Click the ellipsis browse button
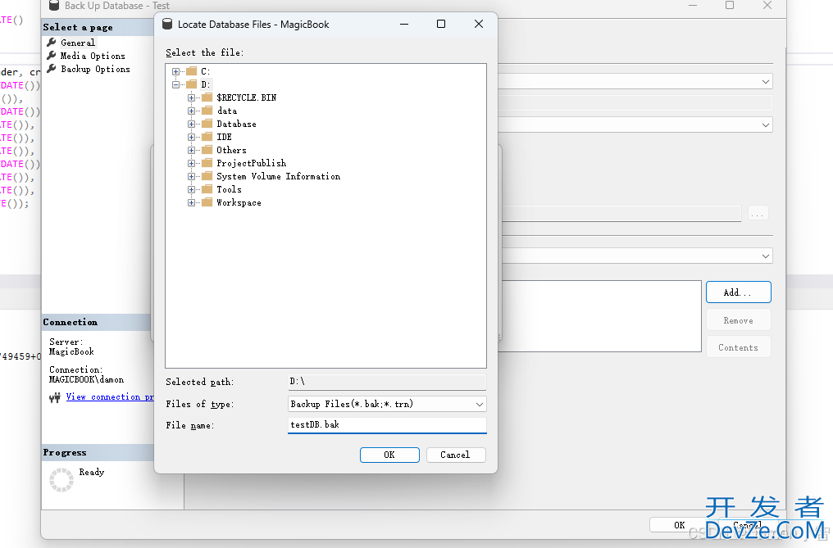This screenshot has width=833, height=548. click(x=758, y=214)
